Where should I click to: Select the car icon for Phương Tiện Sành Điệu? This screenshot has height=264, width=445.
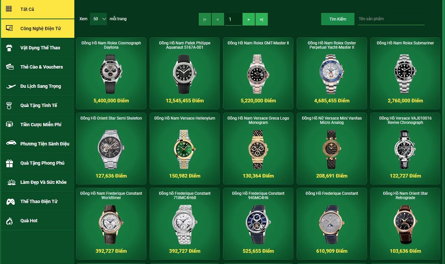10,144
